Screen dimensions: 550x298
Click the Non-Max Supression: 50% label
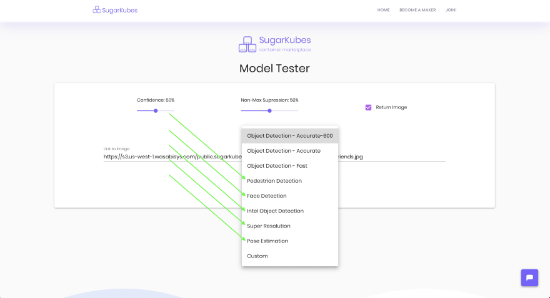point(269,100)
